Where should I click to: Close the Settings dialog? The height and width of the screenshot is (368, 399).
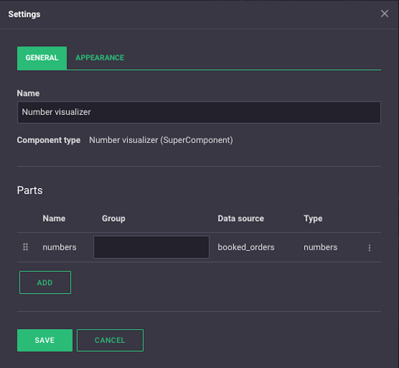(x=384, y=13)
